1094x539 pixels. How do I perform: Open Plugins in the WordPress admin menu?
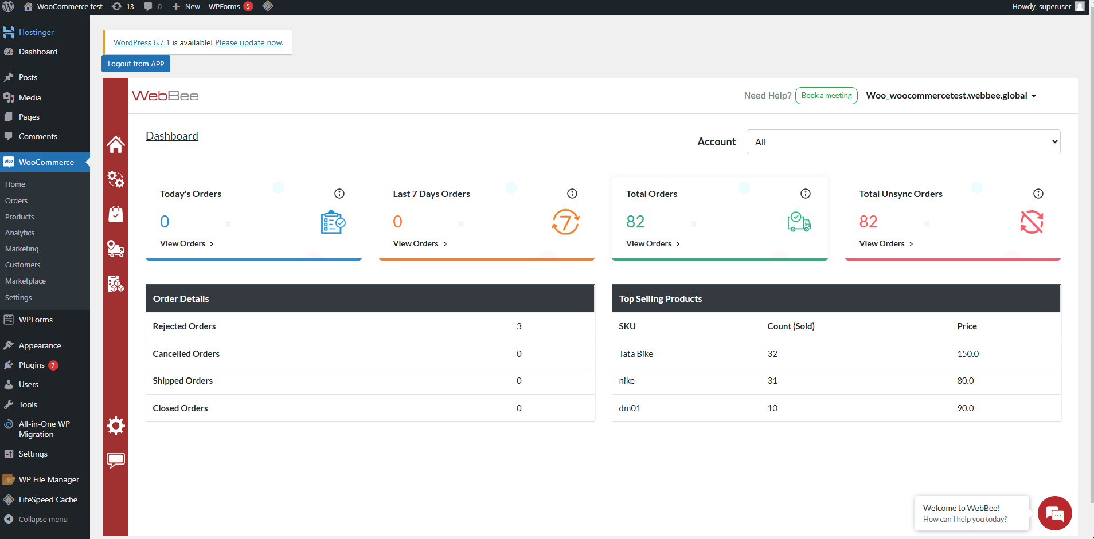point(32,365)
